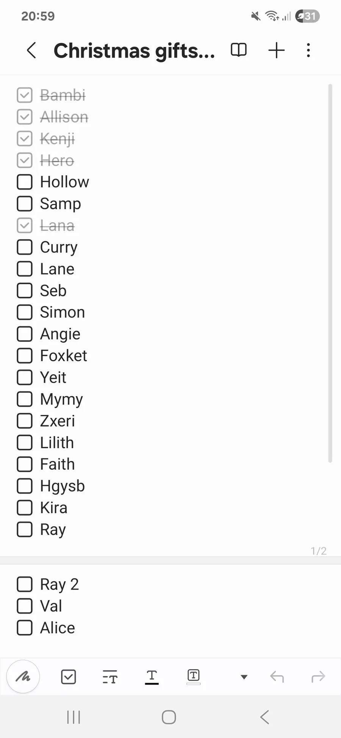The width and height of the screenshot is (341, 738).
Task: Uncheck the Bambi checkbox
Action: (x=25, y=95)
